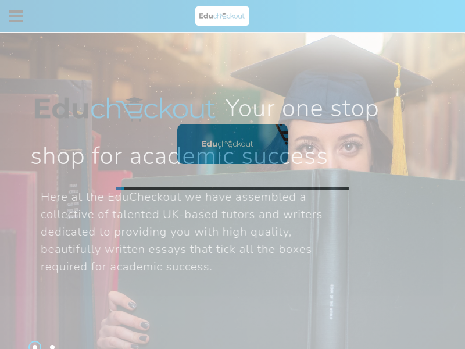
Task: Click the large EduCheckout logo in the hero banner
Action: click(x=124, y=109)
